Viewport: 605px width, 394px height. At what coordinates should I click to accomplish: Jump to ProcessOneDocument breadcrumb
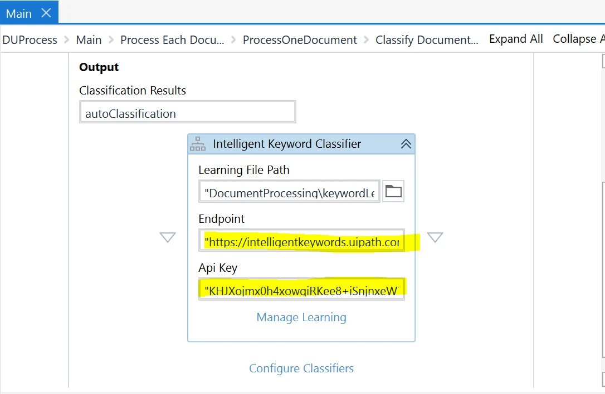[300, 39]
